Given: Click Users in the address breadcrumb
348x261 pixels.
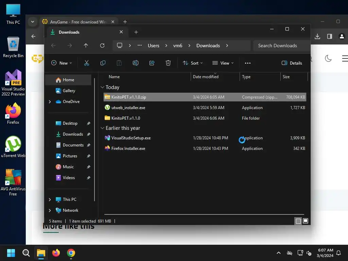Looking at the screenshot, I should 154,46.
